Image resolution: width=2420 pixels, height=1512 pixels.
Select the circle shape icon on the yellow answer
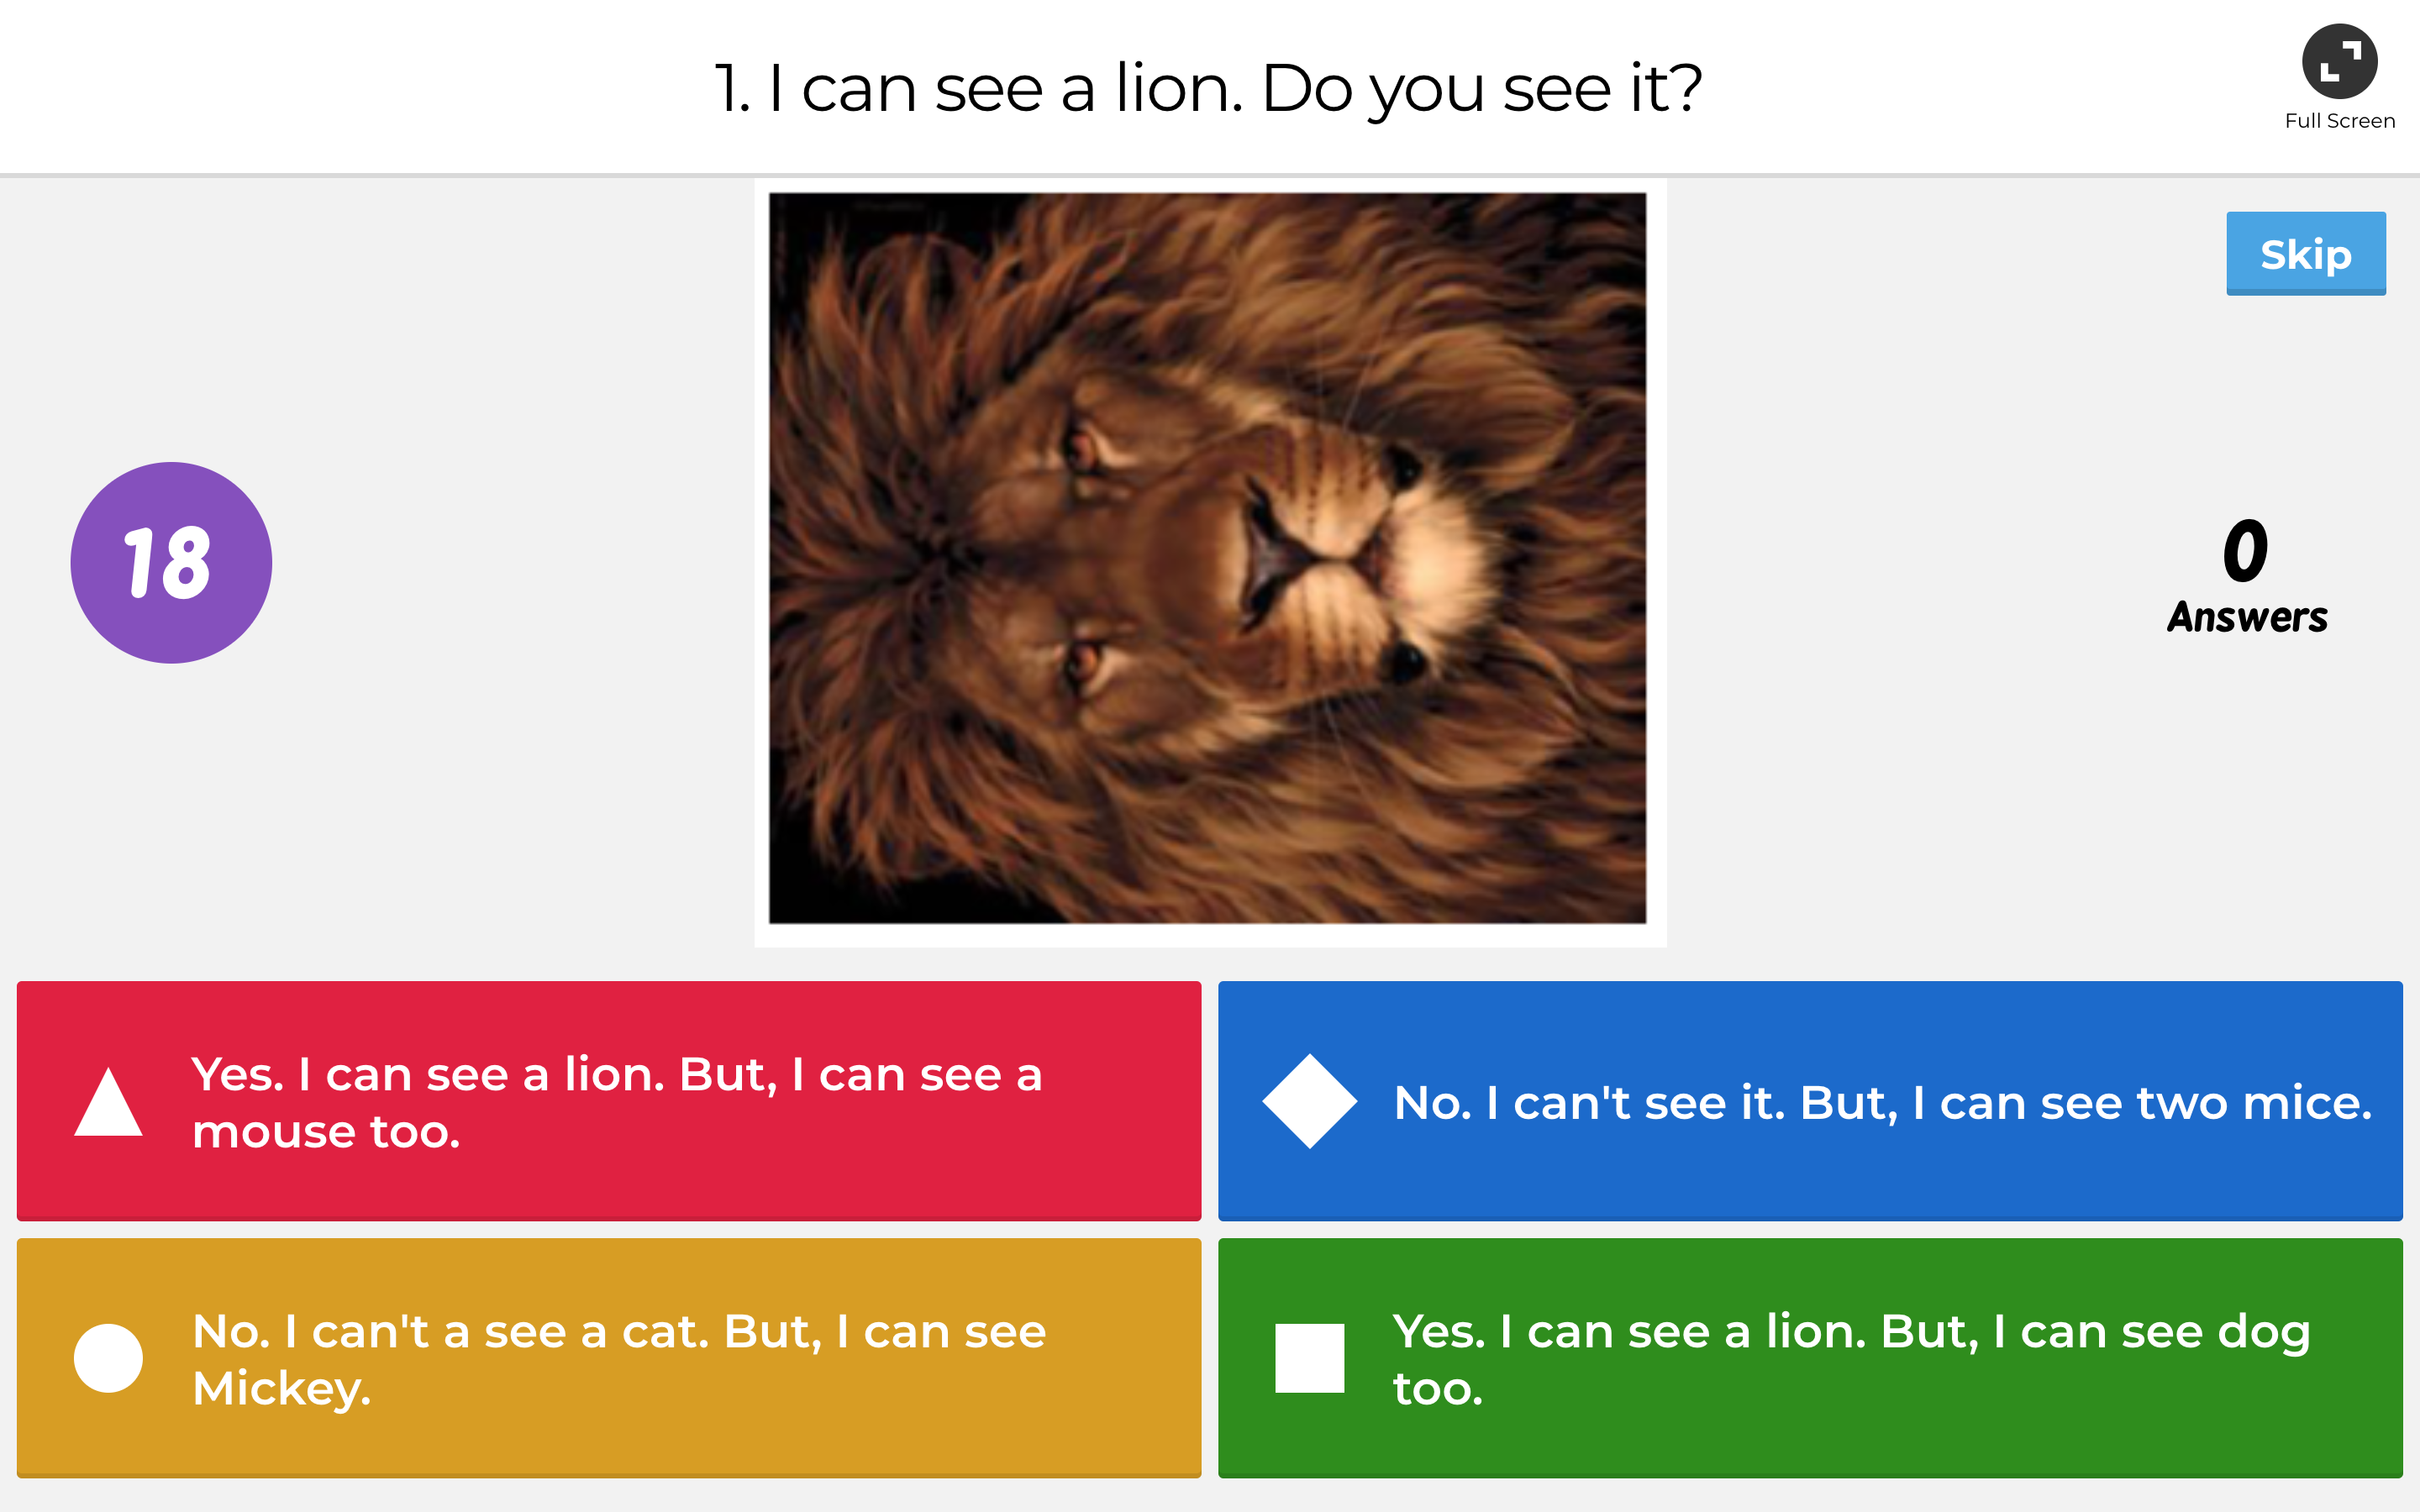pyautogui.click(x=107, y=1358)
